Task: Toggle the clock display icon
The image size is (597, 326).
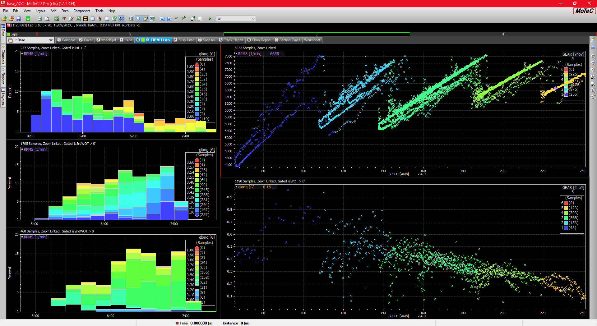Action: click(x=138, y=19)
